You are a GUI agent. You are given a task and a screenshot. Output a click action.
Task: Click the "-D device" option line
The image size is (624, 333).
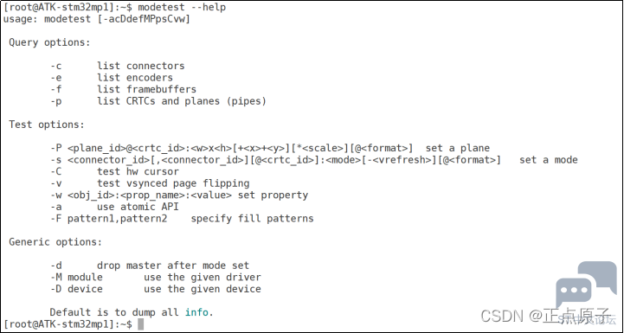point(156,289)
